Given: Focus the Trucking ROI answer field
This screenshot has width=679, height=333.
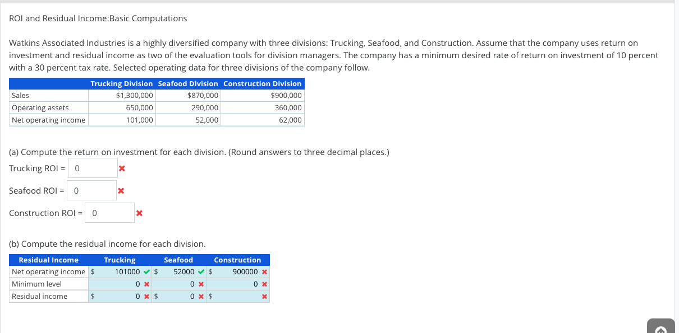Looking at the screenshot, I should 94,168.
